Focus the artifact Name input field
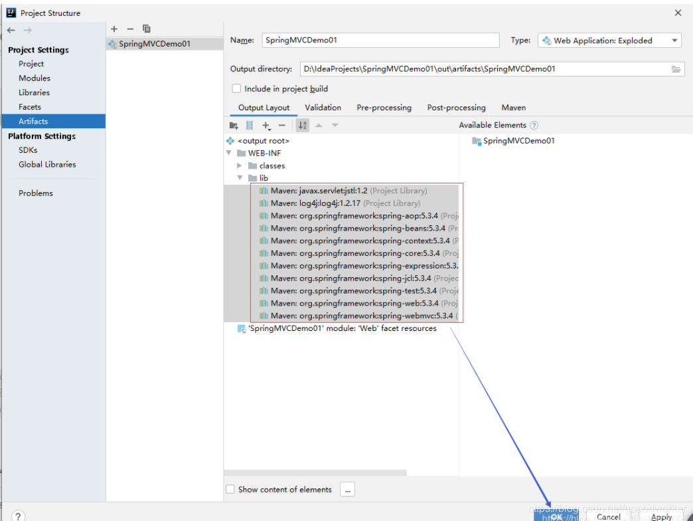The image size is (693, 521). [x=380, y=41]
